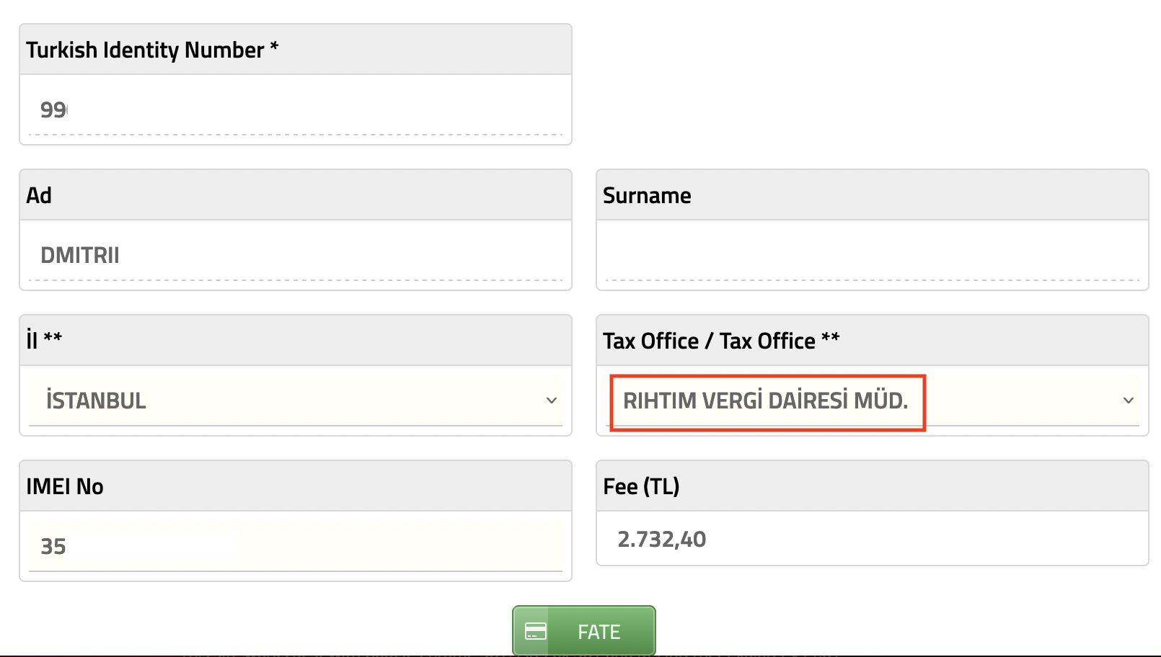Click the chevron arrow of İl dropdown
Screen dimensions: 1161x657
[552, 401]
